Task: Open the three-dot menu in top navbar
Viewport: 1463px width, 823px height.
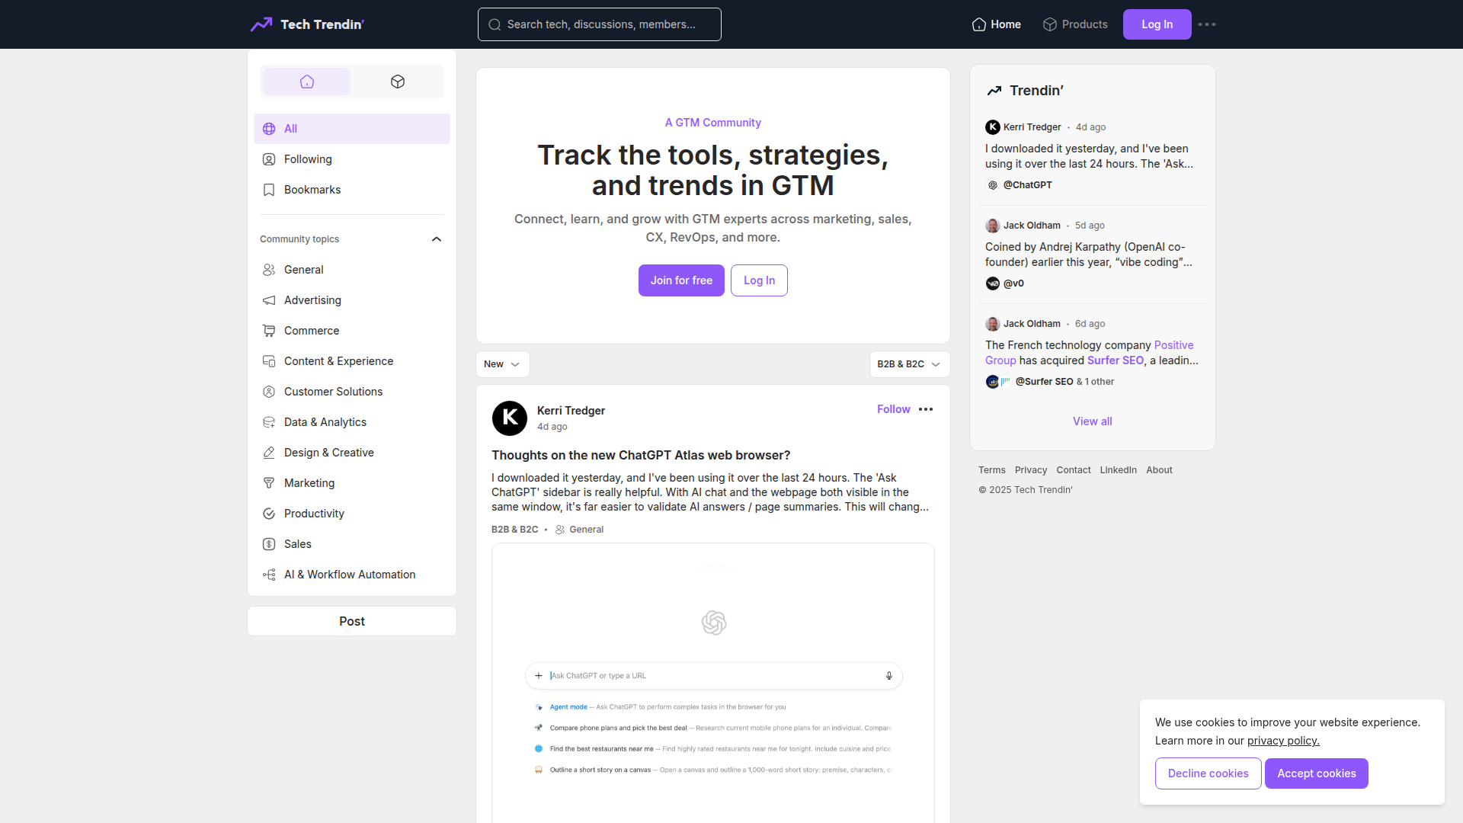Action: tap(1207, 24)
